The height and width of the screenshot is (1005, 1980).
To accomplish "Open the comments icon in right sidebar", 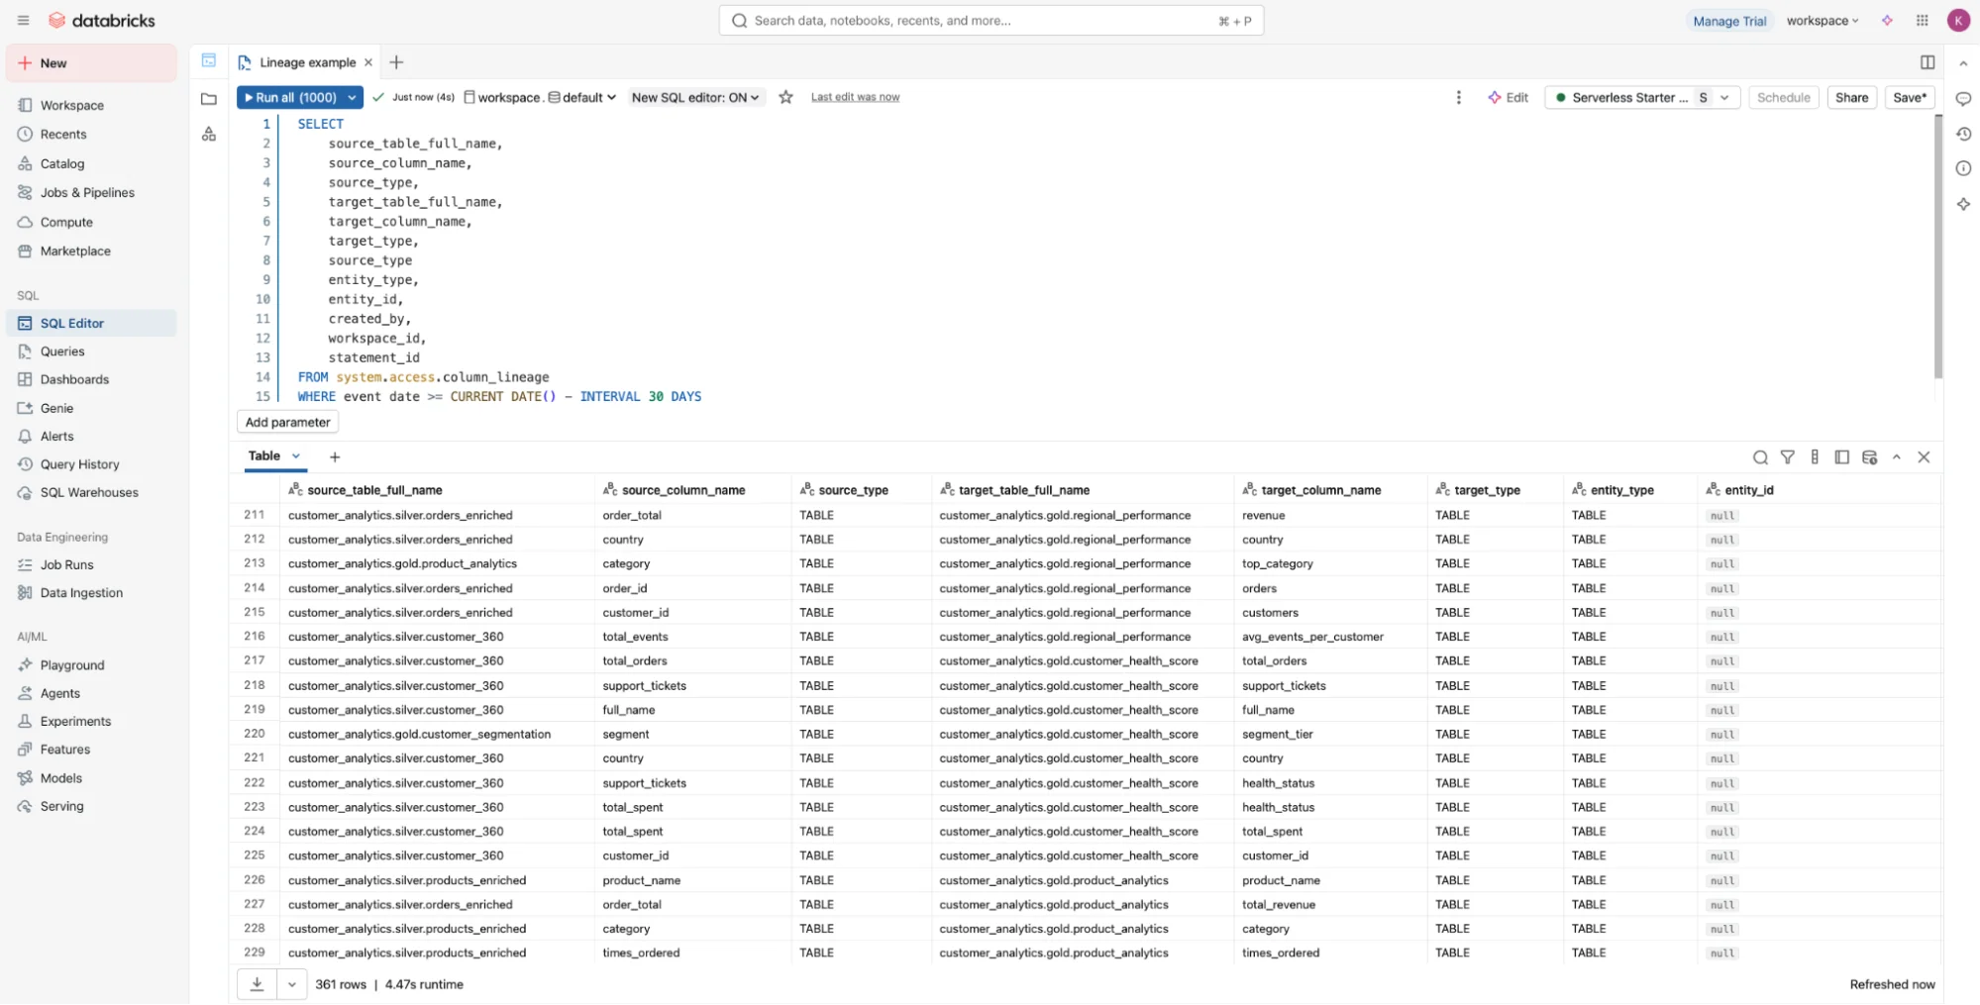I will [x=1964, y=98].
